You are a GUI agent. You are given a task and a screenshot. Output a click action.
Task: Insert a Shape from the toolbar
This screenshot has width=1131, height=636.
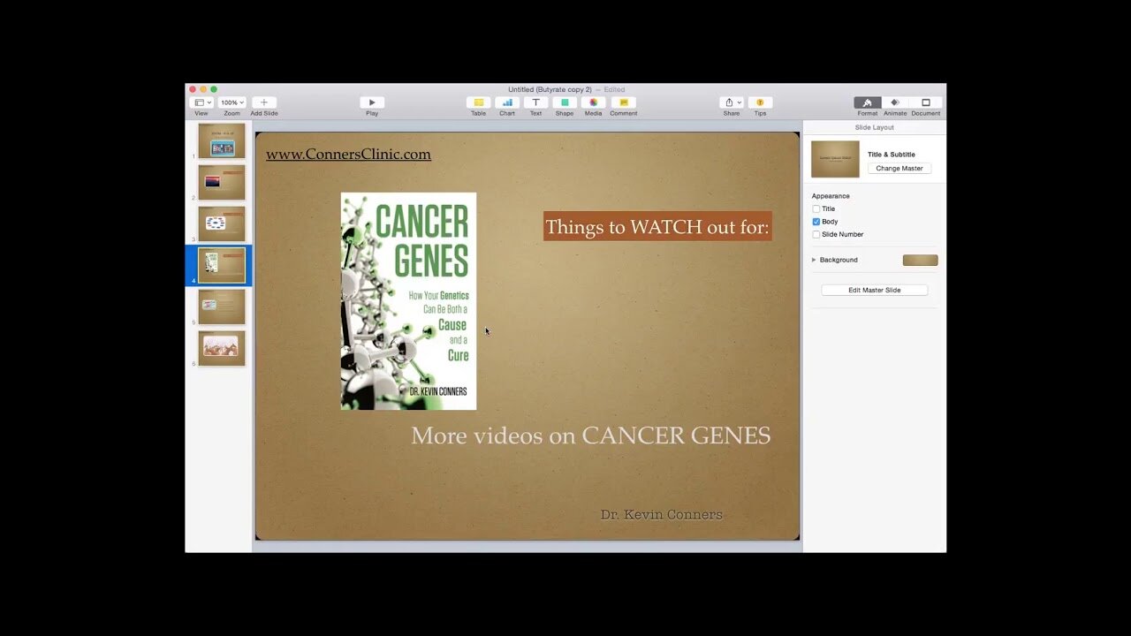565,102
